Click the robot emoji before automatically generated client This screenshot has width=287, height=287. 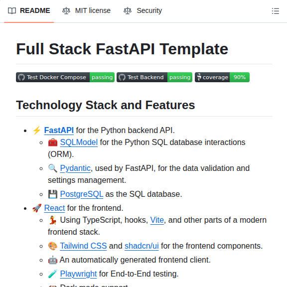coord(53,260)
